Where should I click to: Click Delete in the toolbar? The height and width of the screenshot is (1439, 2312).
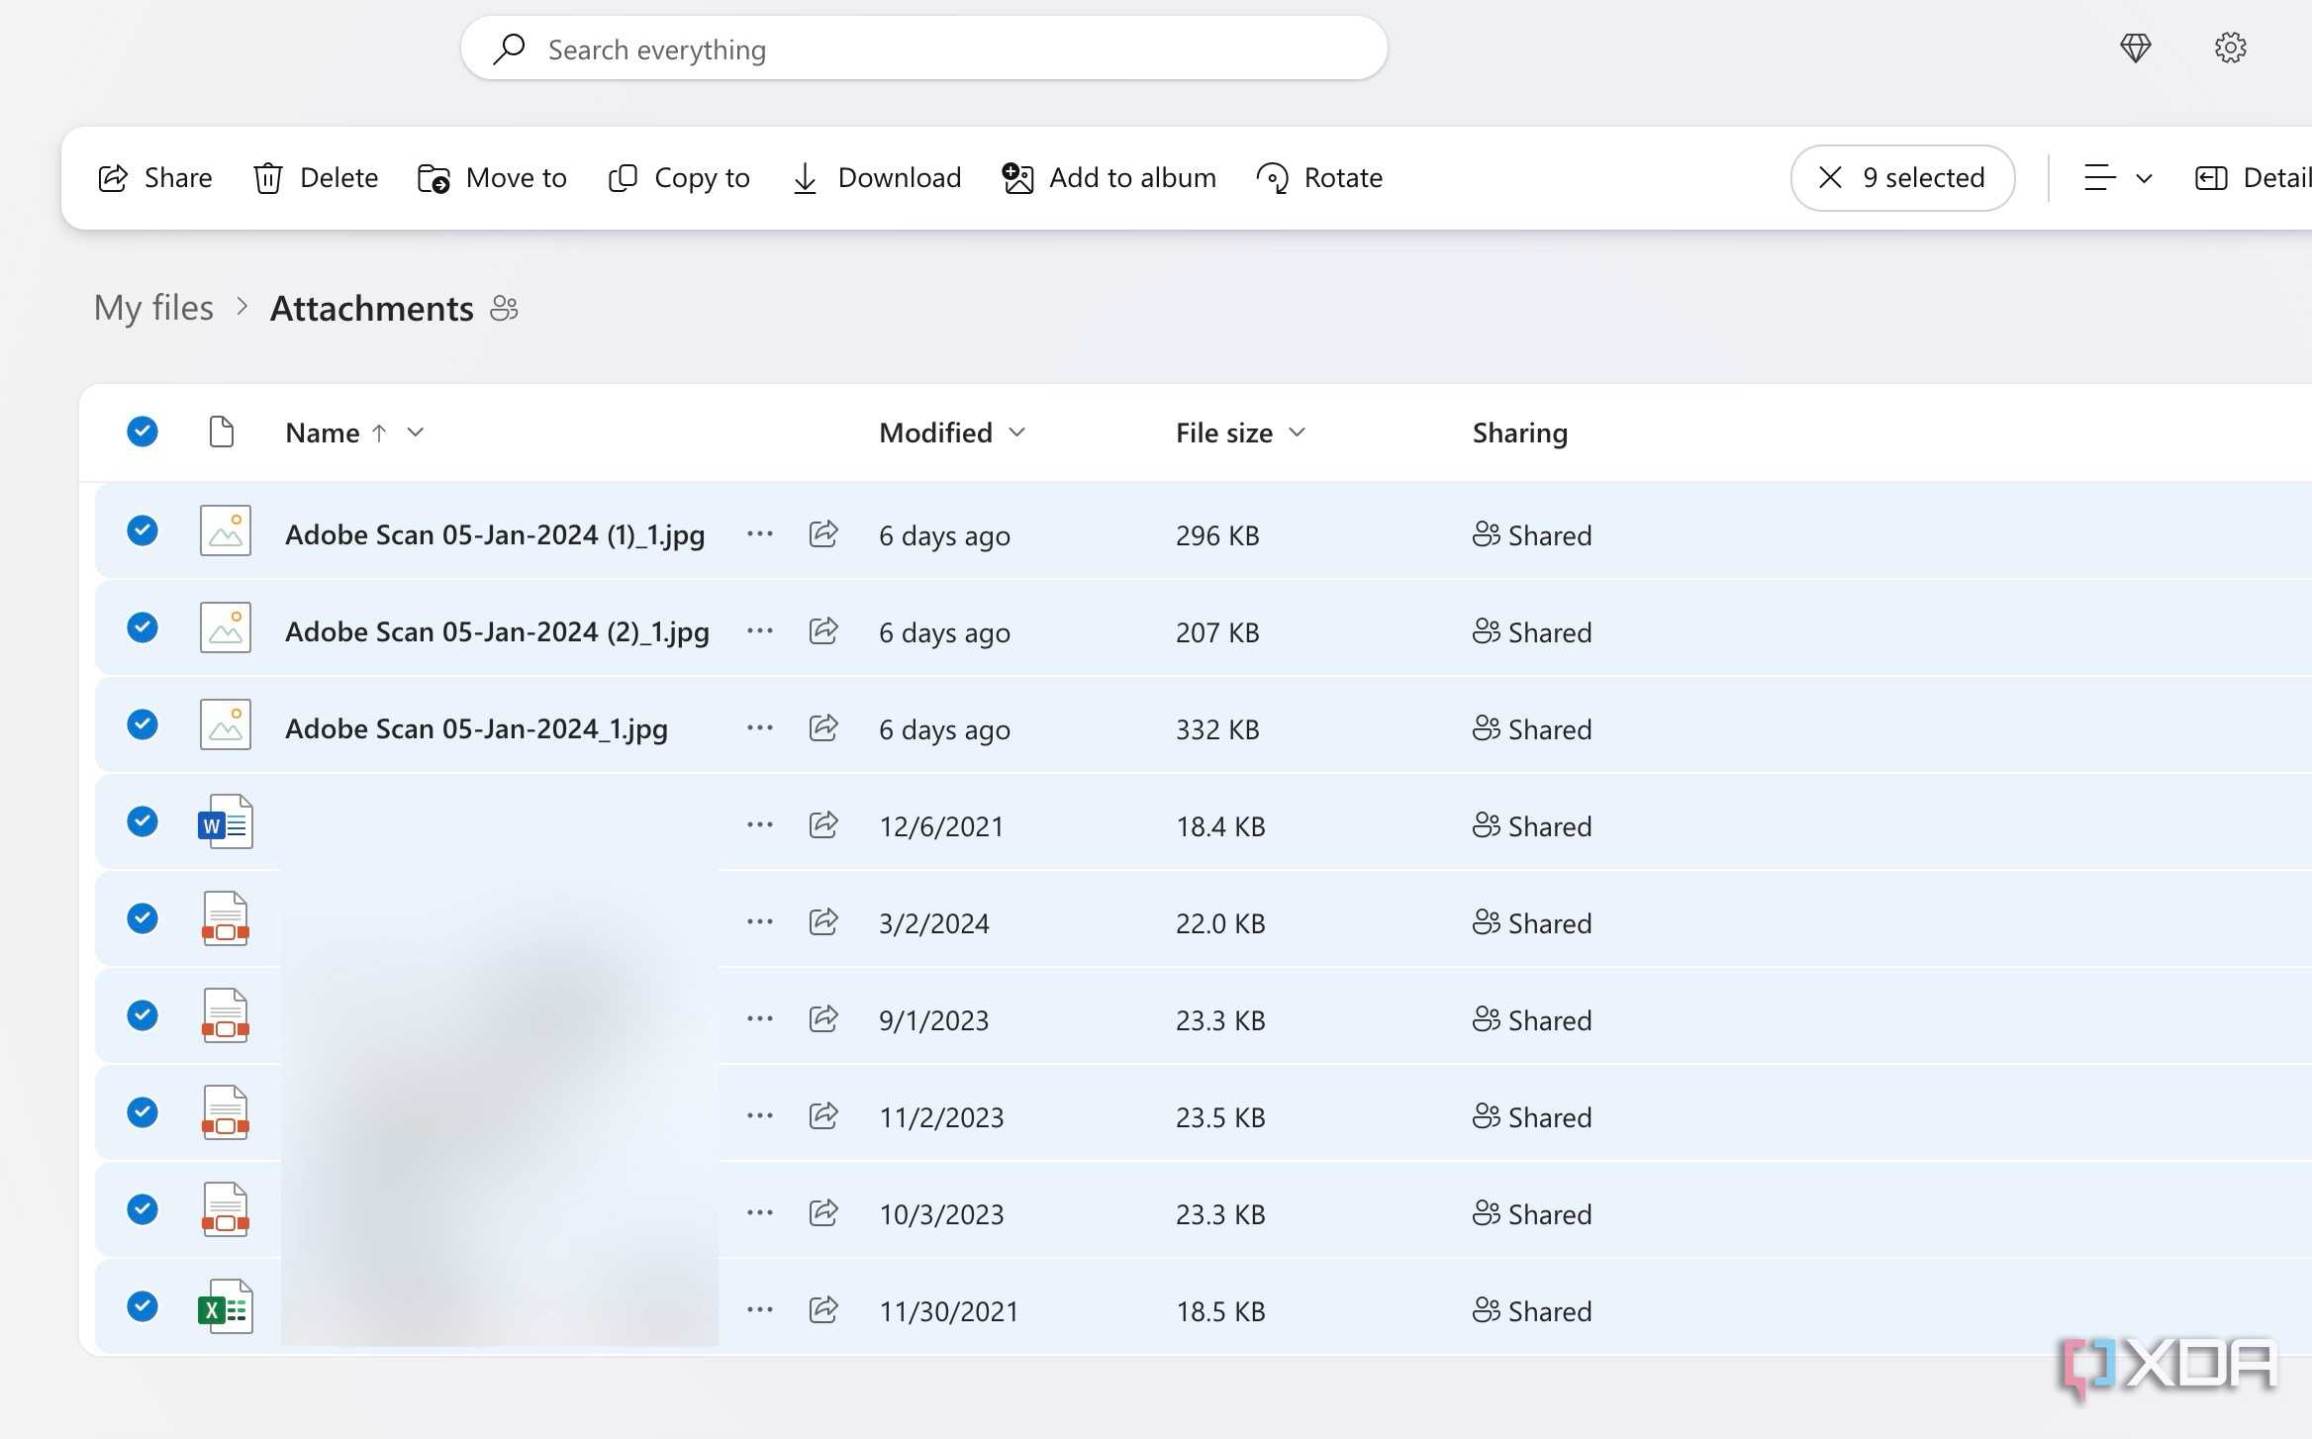[x=316, y=178]
